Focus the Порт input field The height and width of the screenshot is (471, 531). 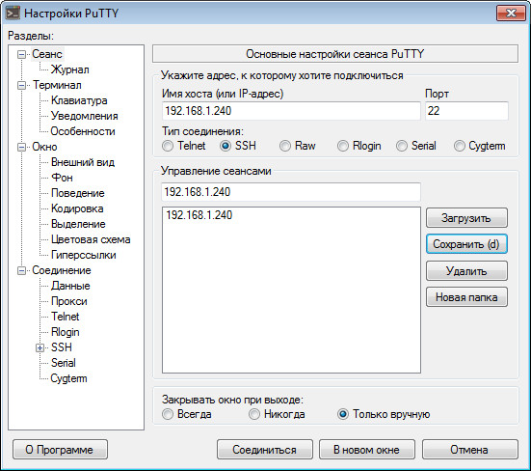tap(466, 111)
